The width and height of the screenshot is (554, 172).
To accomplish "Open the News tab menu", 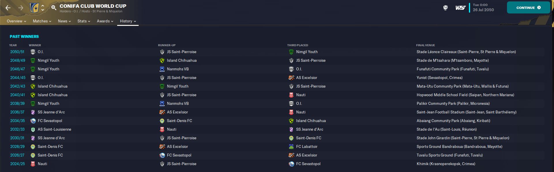I will (x=64, y=21).
